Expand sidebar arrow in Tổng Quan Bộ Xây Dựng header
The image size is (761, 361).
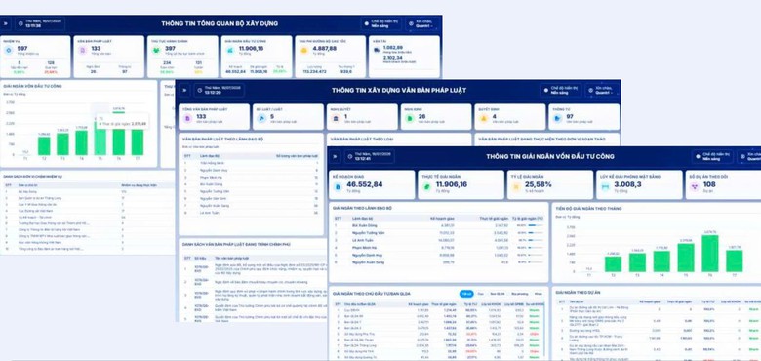point(6,23)
